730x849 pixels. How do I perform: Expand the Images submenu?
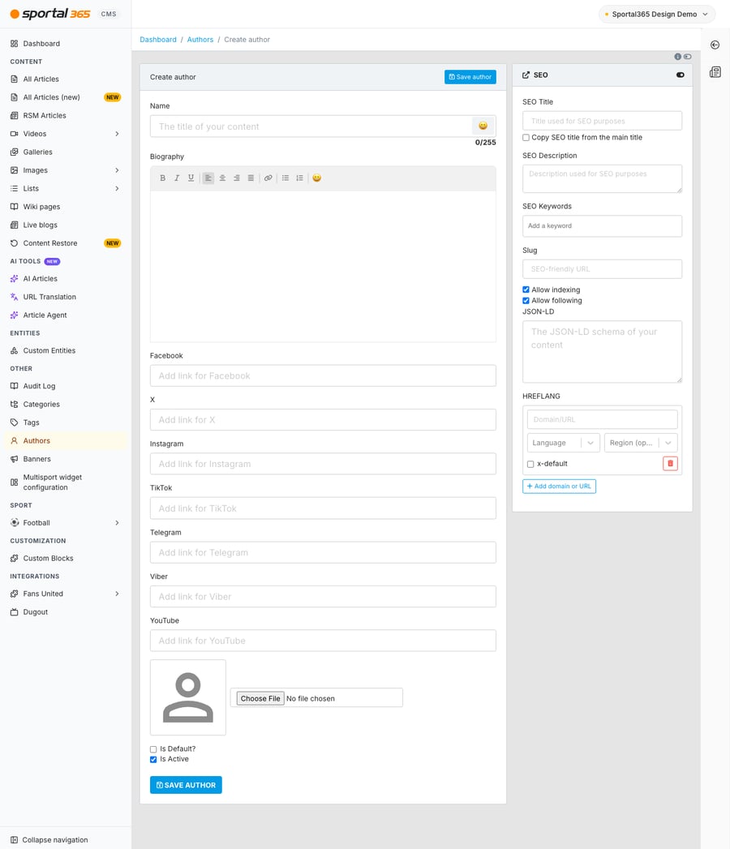click(x=117, y=170)
